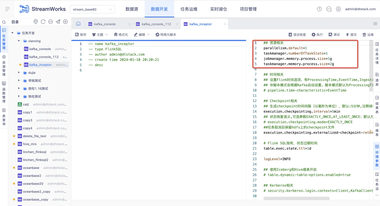This screenshot has height=206, width=380.
Task: Click the paper plane icon in 目录 header
Action: (58, 22)
